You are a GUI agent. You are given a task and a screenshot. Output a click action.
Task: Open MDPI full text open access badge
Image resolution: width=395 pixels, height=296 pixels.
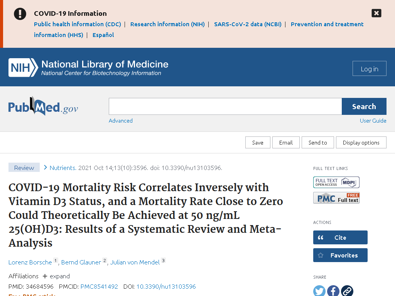point(336,182)
